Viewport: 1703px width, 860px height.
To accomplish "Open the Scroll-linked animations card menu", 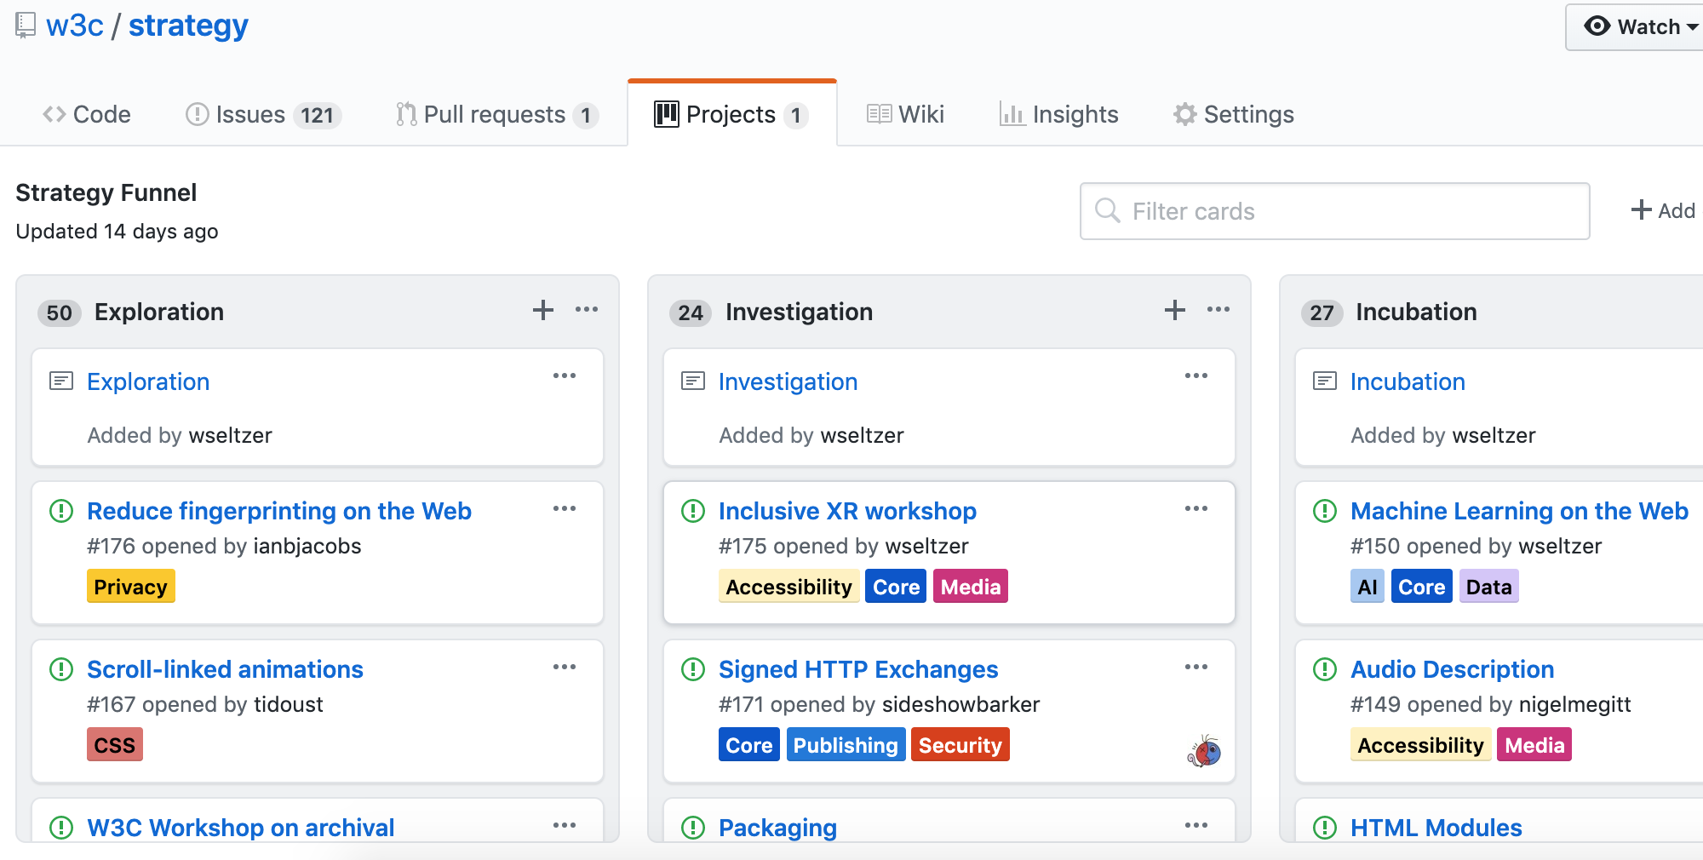I will pyautogui.click(x=565, y=668).
